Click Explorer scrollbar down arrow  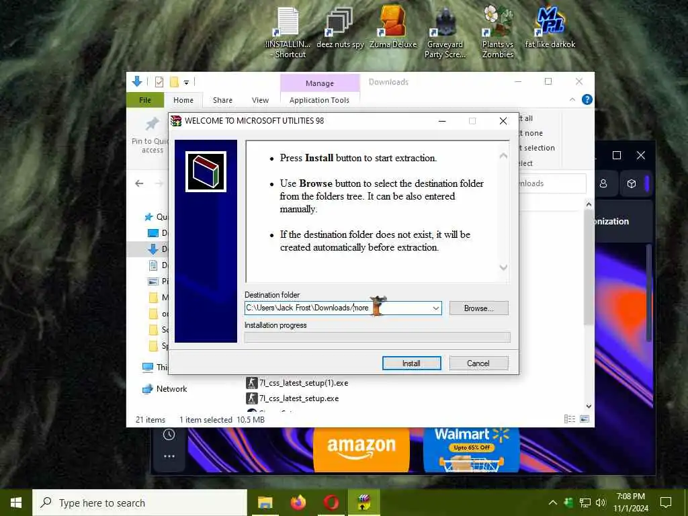[x=589, y=406]
